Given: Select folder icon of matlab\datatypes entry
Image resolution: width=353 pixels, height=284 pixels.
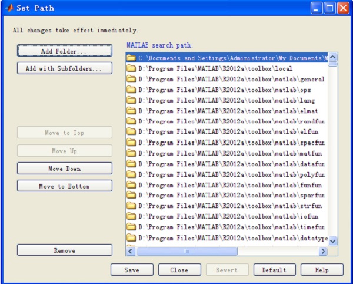Looking at the screenshot, I should tap(131, 238).
